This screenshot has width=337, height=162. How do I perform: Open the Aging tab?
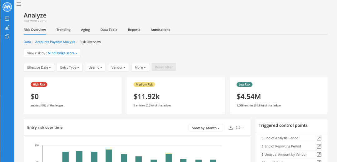click(x=85, y=30)
